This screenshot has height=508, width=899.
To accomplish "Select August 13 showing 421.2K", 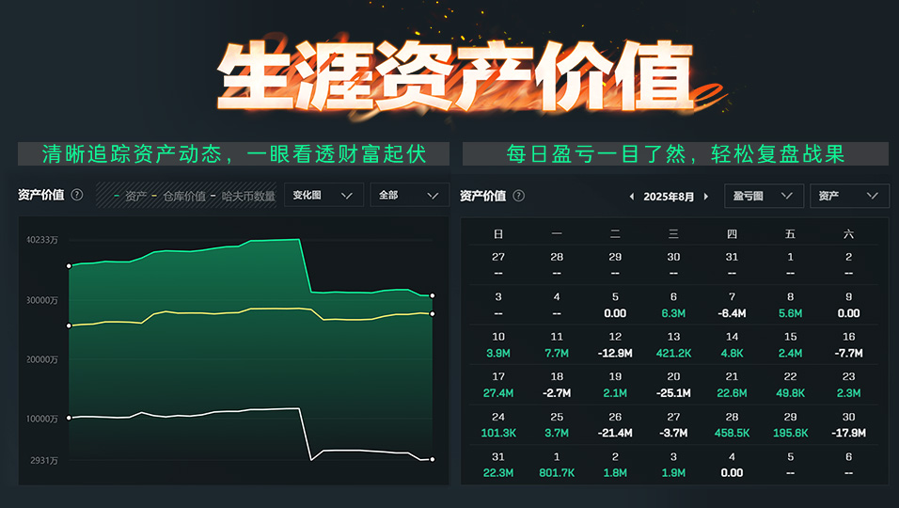I will click(x=673, y=344).
